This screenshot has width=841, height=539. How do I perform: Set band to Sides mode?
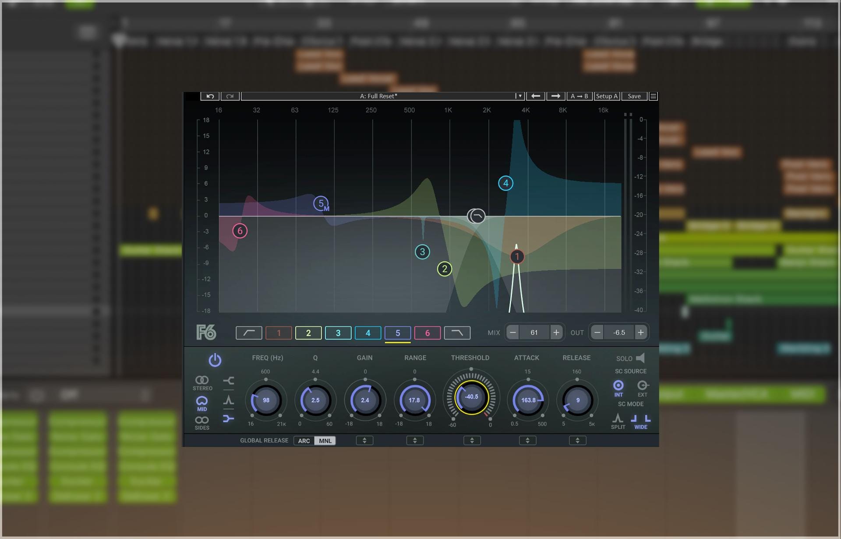pyautogui.click(x=202, y=422)
